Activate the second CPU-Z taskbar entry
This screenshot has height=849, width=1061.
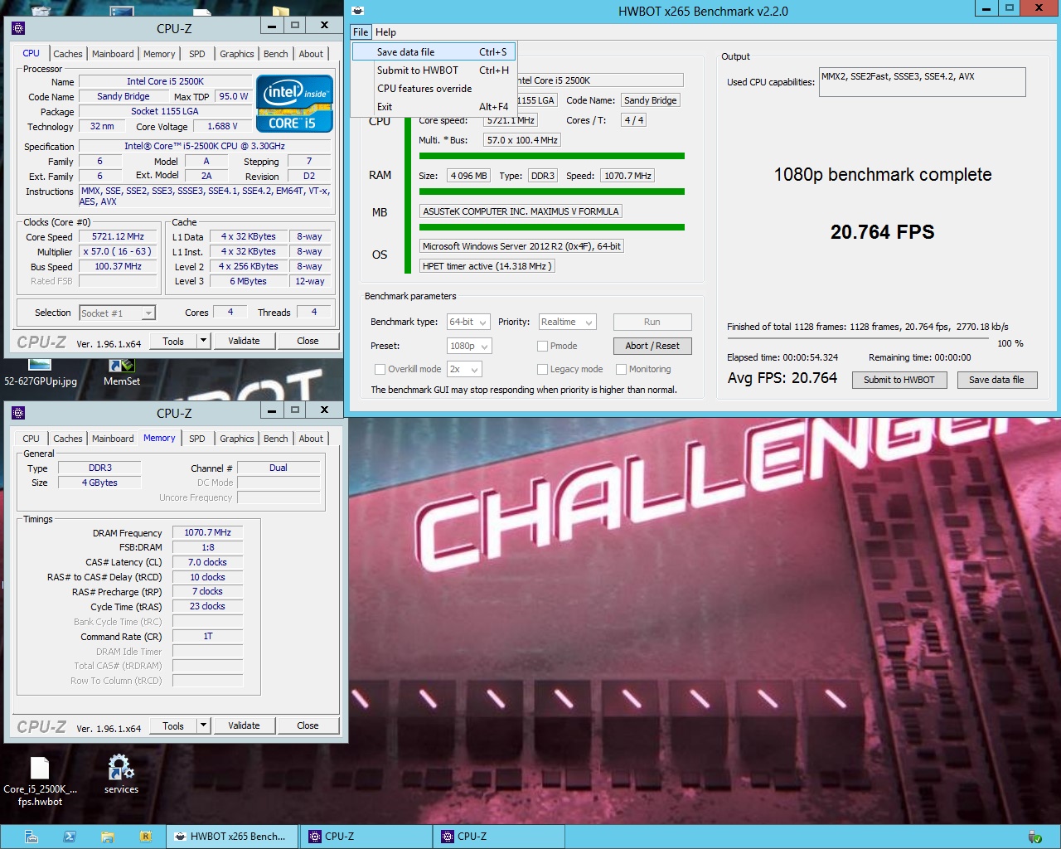(499, 837)
